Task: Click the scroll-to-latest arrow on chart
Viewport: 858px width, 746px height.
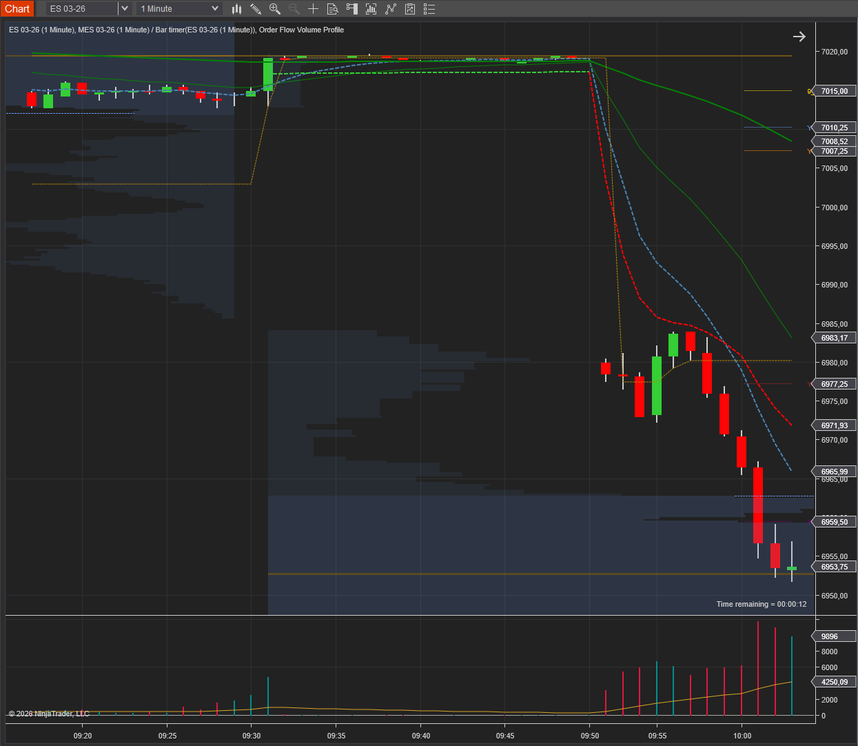Action: [x=799, y=37]
